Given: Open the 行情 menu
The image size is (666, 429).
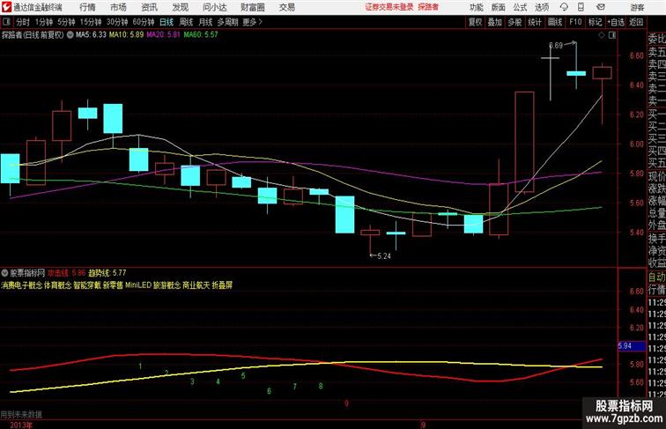Looking at the screenshot, I should click(87, 7).
